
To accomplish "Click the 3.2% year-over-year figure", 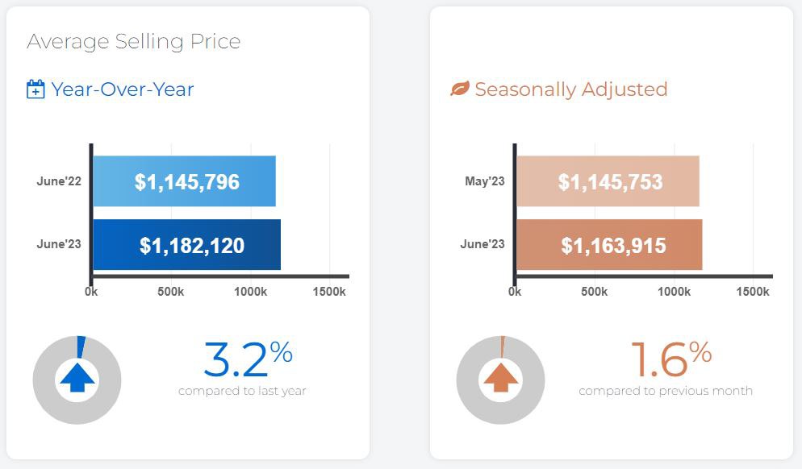I will (x=247, y=359).
